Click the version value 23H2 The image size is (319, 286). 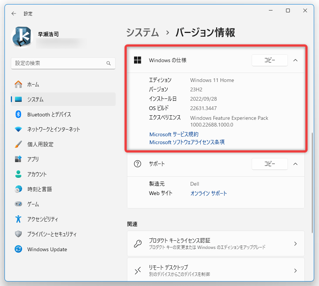196,89
